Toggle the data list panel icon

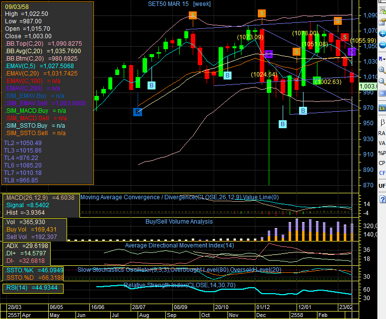382,93
